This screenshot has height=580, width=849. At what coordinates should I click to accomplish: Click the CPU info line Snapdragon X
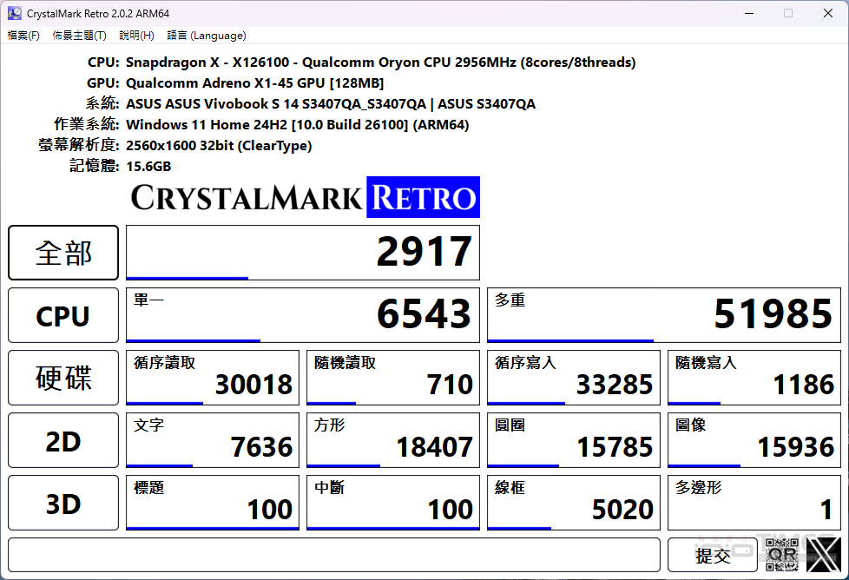pyautogui.click(x=380, y=63)
